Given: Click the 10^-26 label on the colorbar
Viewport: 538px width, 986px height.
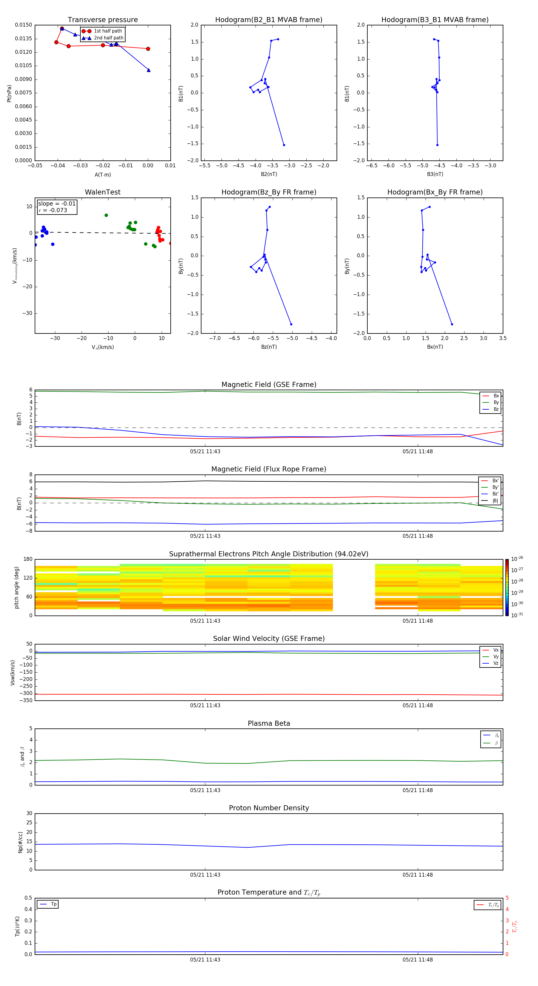Looking at the screenshot, I should coord(517,559).
